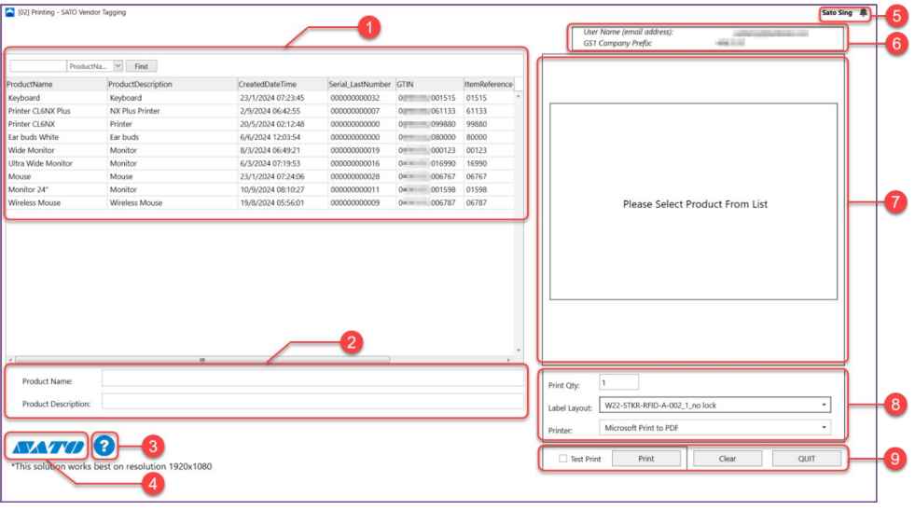Expand the Printer selection dropdown
The width and height of the screenshot is (915, 510).
click(714, 427)
